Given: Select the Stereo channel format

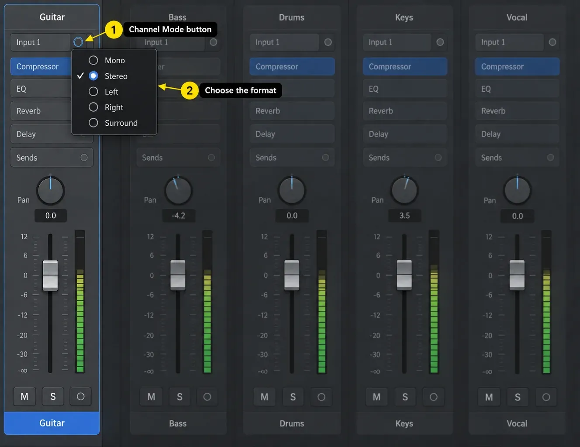Looking at the screenshot, I should (x=114, y=76).
